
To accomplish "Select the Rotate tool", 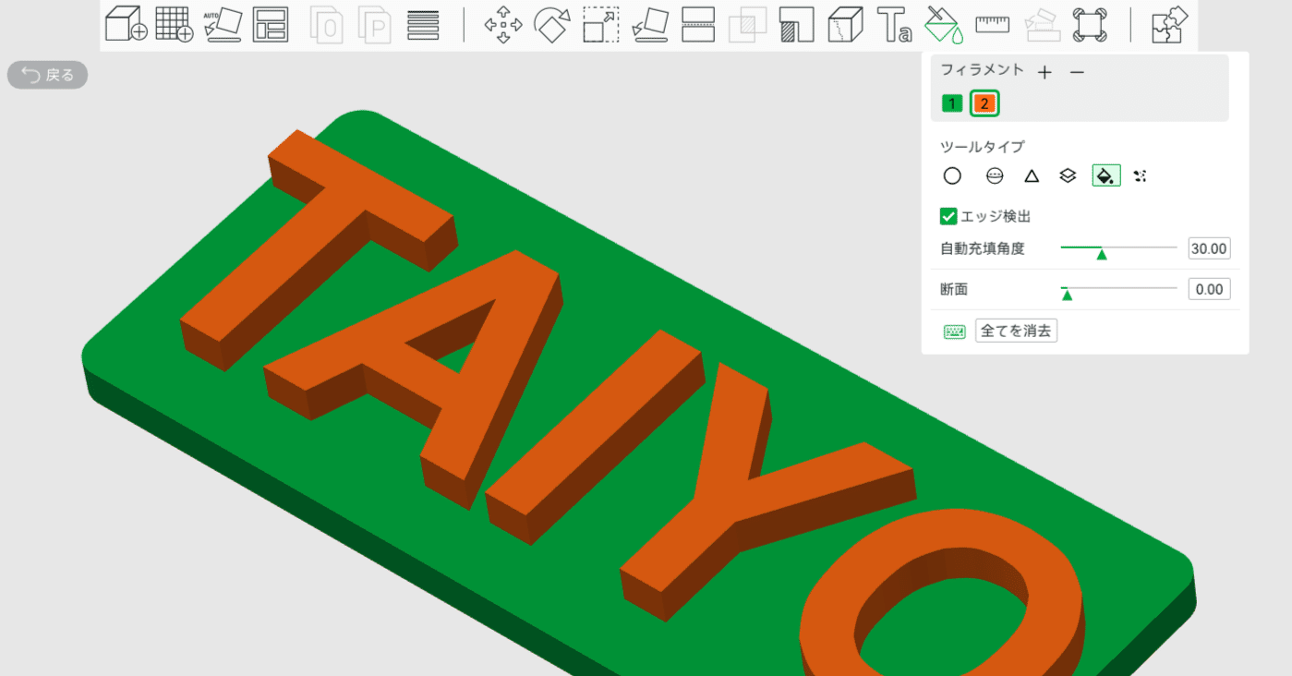I will coord(552,25).
